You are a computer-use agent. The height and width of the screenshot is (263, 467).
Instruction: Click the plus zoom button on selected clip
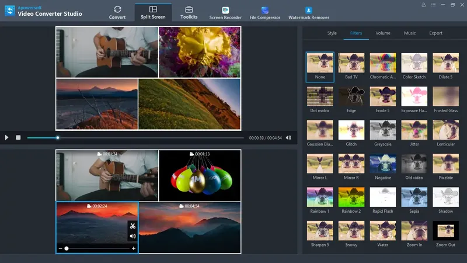pos(134,248)
